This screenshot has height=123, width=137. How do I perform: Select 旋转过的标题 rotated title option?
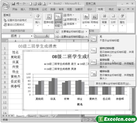click(x=112, y=52)
